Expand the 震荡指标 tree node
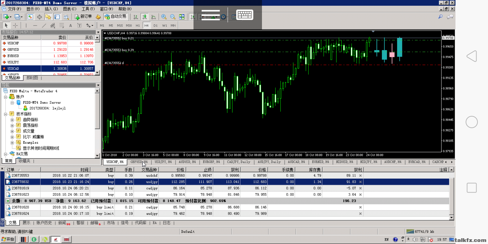This screenshot has width=488, height=244. [x=12, y=126]
